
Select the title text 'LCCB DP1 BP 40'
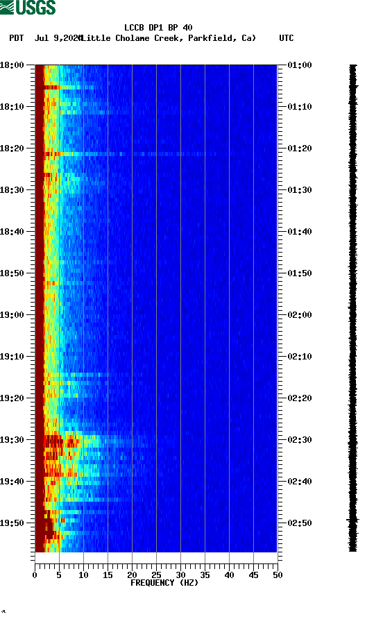[158, 28]
